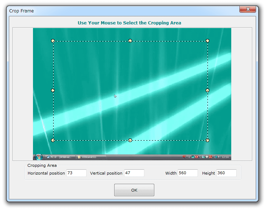Image resolution: width=266 pixels, height=210 pixels.
Task: Click the Horizontal position field
Action: (76, 173)
